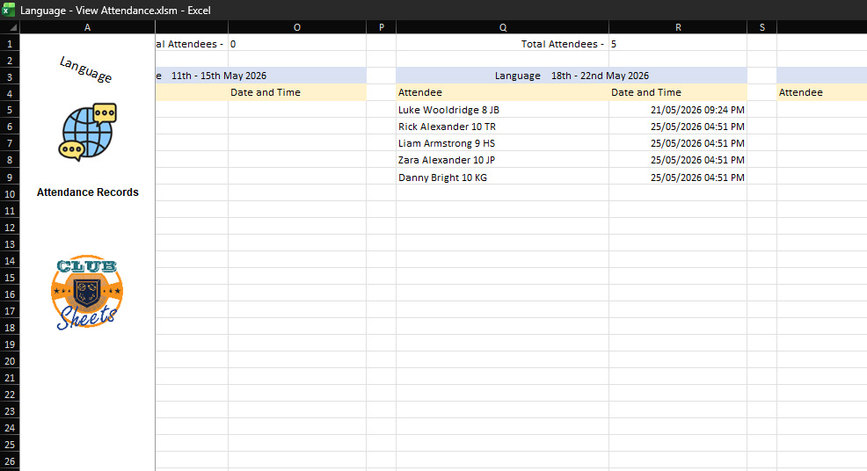Select cell Danny Bright 10 KG
This screenshot has width=867, height=471.
coord(503,178)
